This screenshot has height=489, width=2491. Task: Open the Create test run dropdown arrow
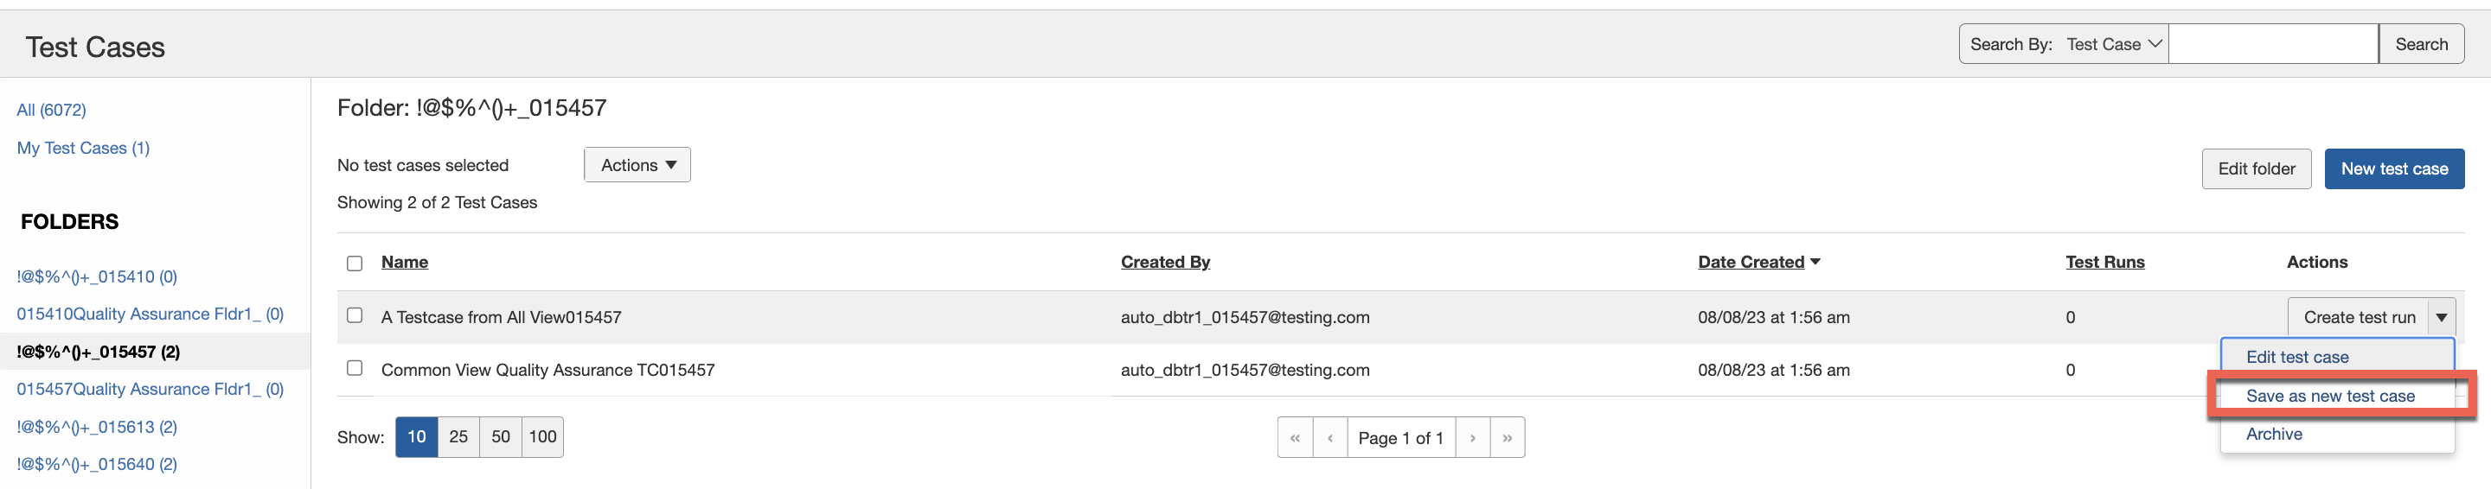pyautogui.click(x=2441, y=317)
